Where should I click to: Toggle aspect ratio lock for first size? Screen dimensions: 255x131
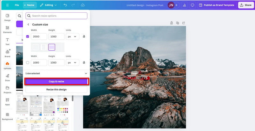click(x=84, y=37)
